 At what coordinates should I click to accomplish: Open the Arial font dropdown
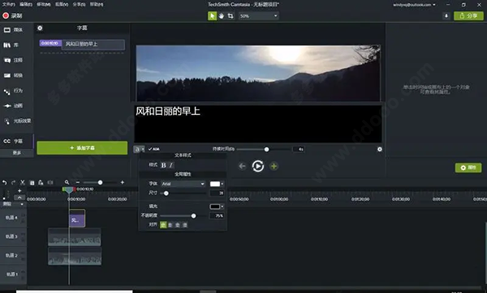point(183,184)
